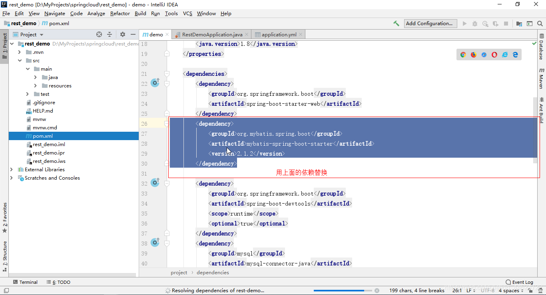Click the Add Configuration button
The height and width of the screenshot is (295, 546).
[430, 23]
